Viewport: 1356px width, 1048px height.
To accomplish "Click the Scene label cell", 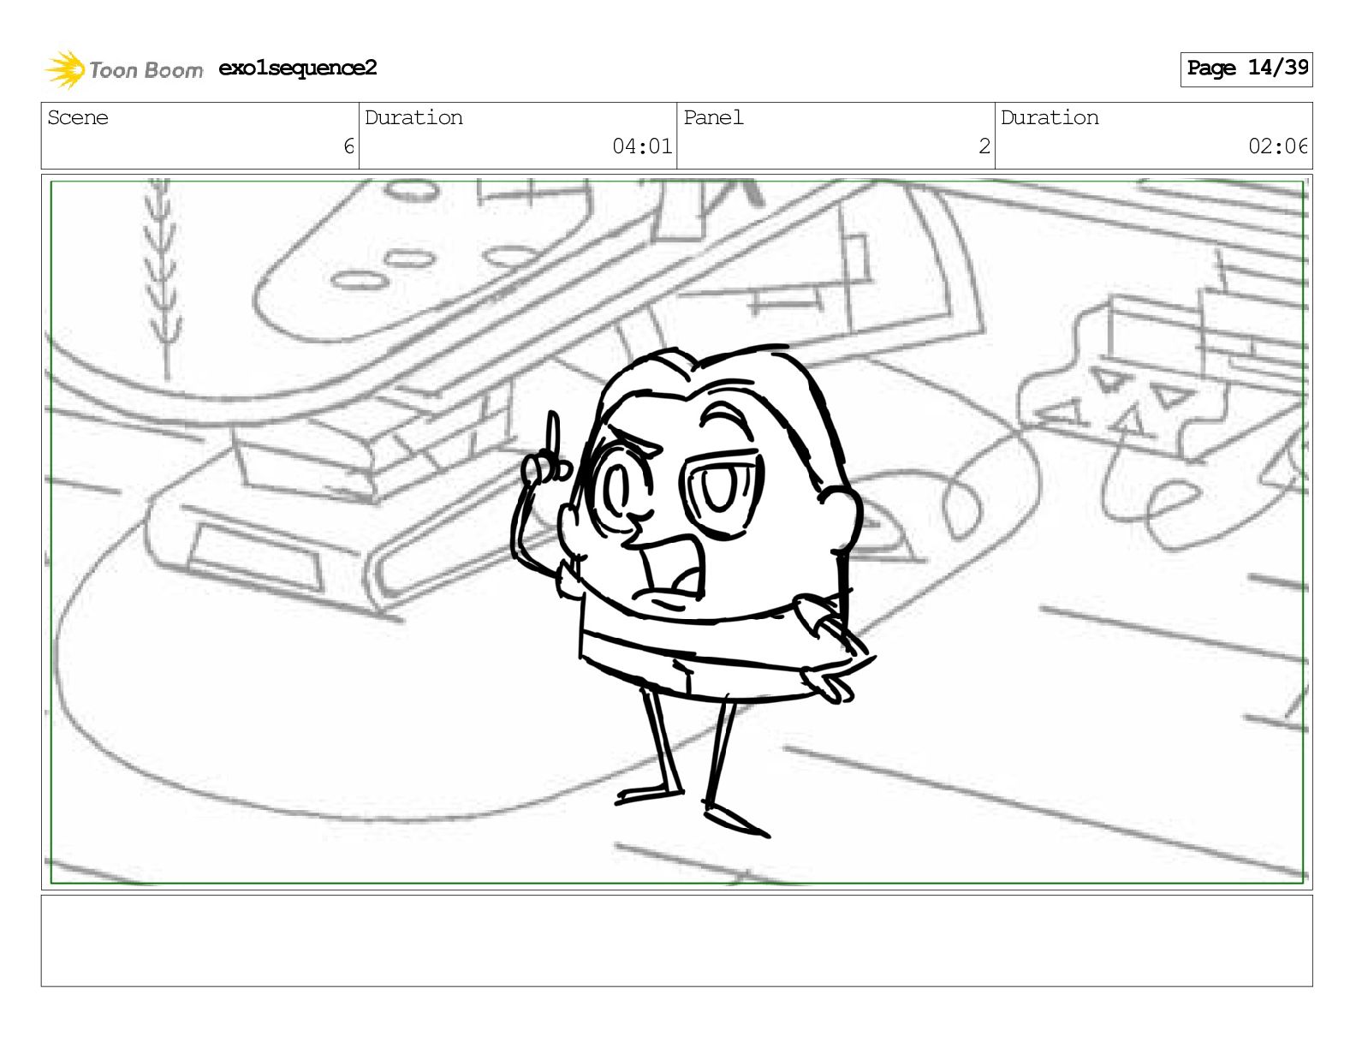I will (x=200, y=135).
